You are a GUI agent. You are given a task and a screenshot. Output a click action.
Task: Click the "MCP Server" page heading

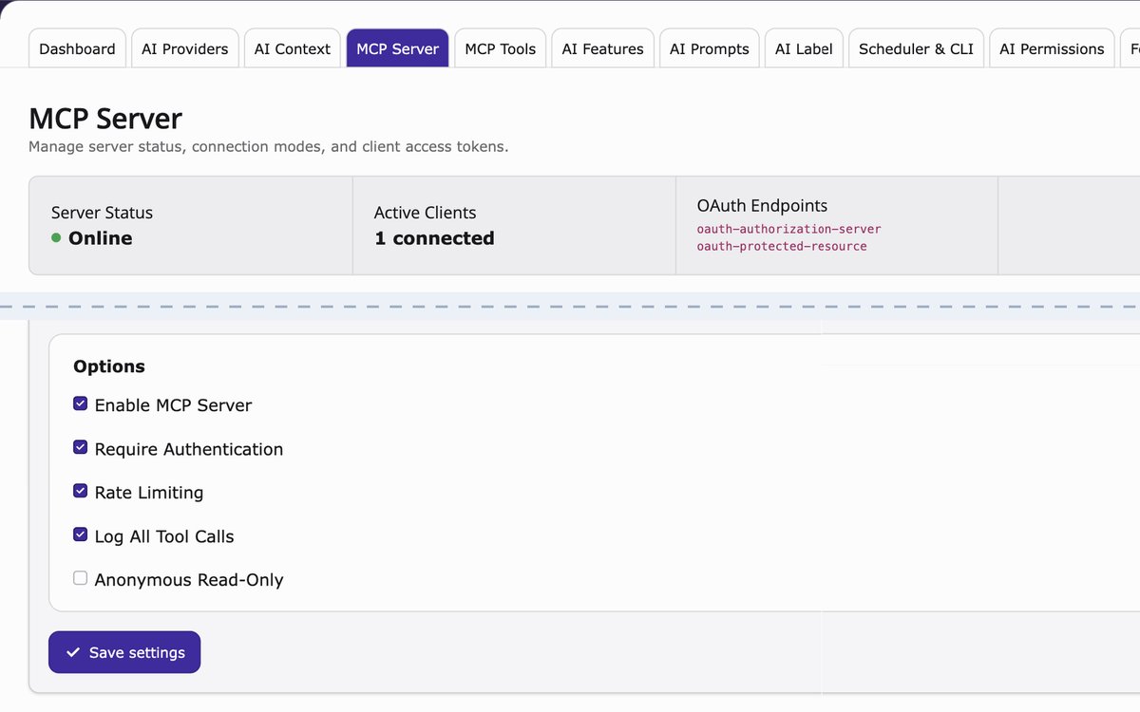click(x=105, y=119)
